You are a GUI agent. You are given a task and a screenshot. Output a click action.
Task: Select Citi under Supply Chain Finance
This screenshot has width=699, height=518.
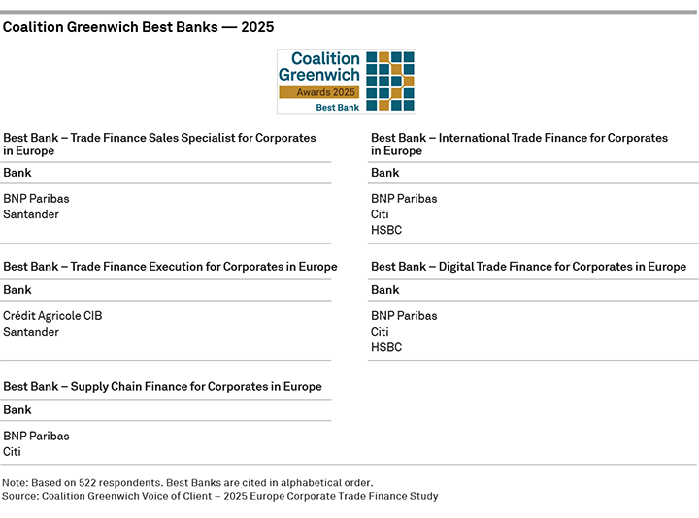(x=12, y=452)
